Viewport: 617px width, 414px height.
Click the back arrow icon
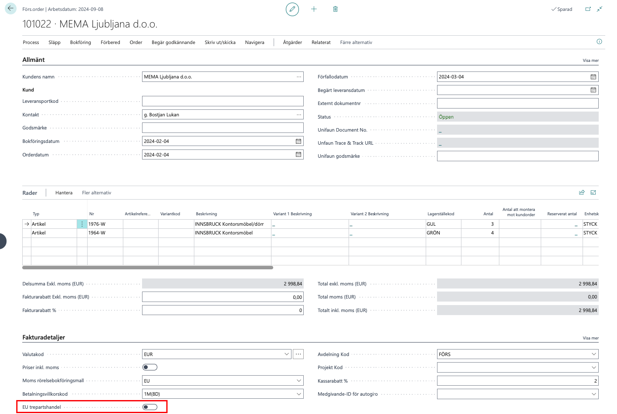click(10, 9)
